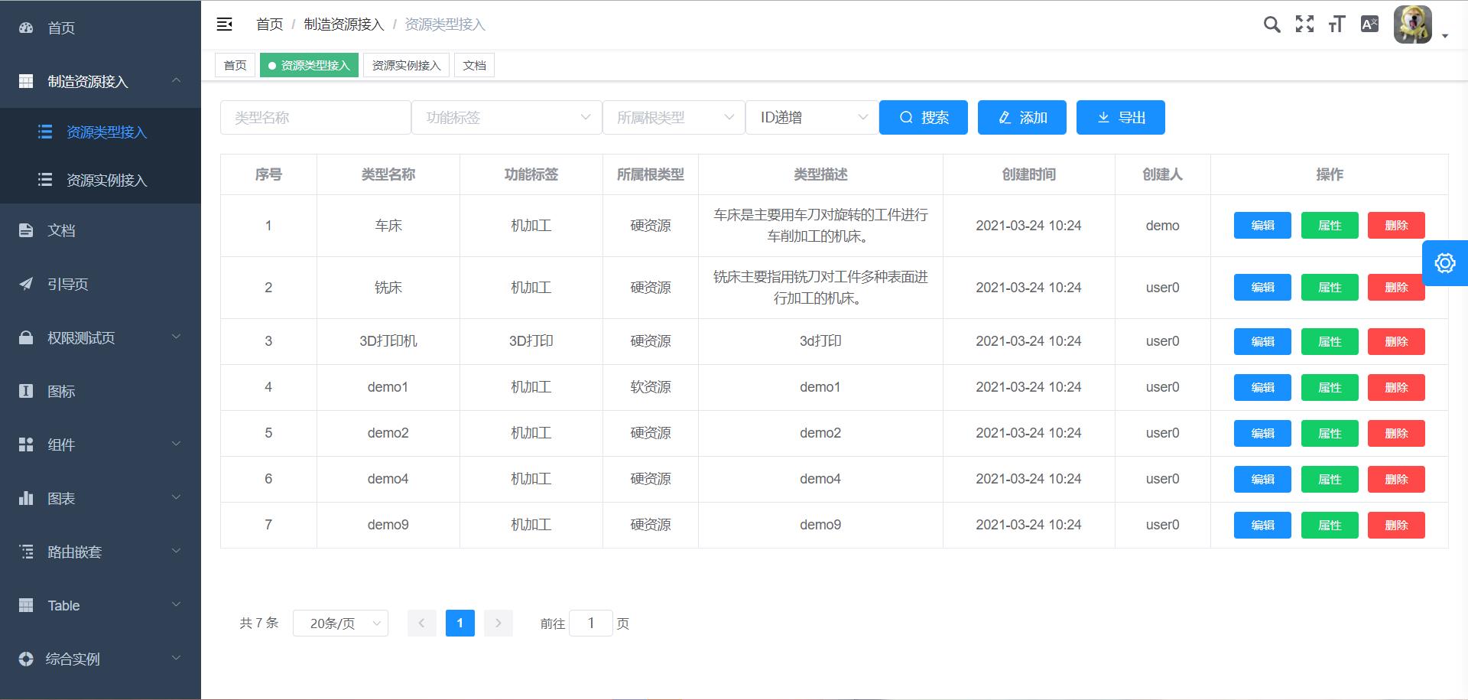
Task: Click the language translation icon
Action: click(1369, 24)
